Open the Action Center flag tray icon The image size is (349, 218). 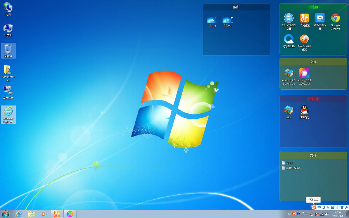317,214
